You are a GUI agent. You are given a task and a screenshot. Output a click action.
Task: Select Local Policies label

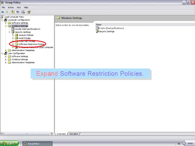tap(25, 38)
